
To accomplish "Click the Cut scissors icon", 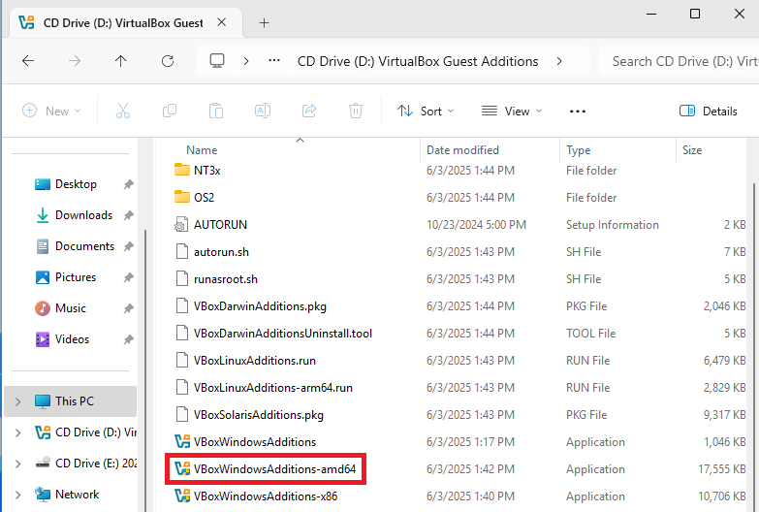I will tap(123, 111).
